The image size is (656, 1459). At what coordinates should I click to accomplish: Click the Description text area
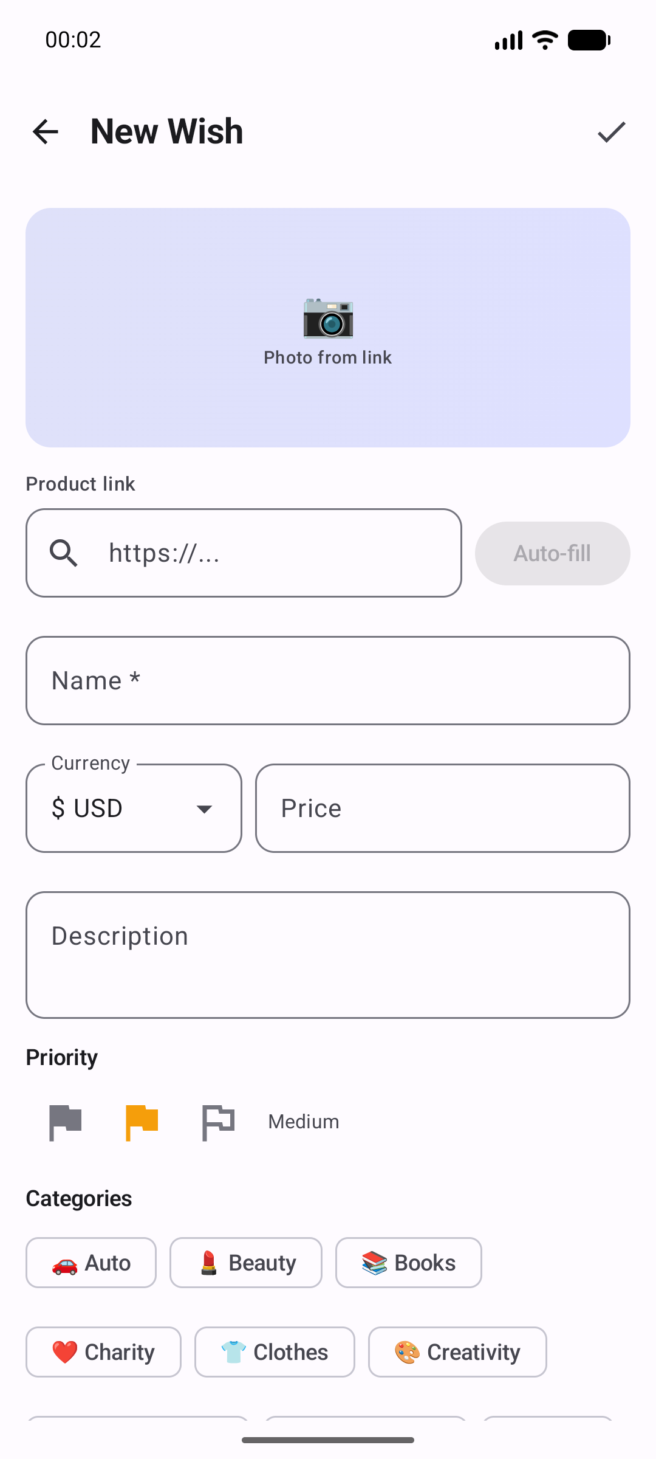[x=328, y=954]
